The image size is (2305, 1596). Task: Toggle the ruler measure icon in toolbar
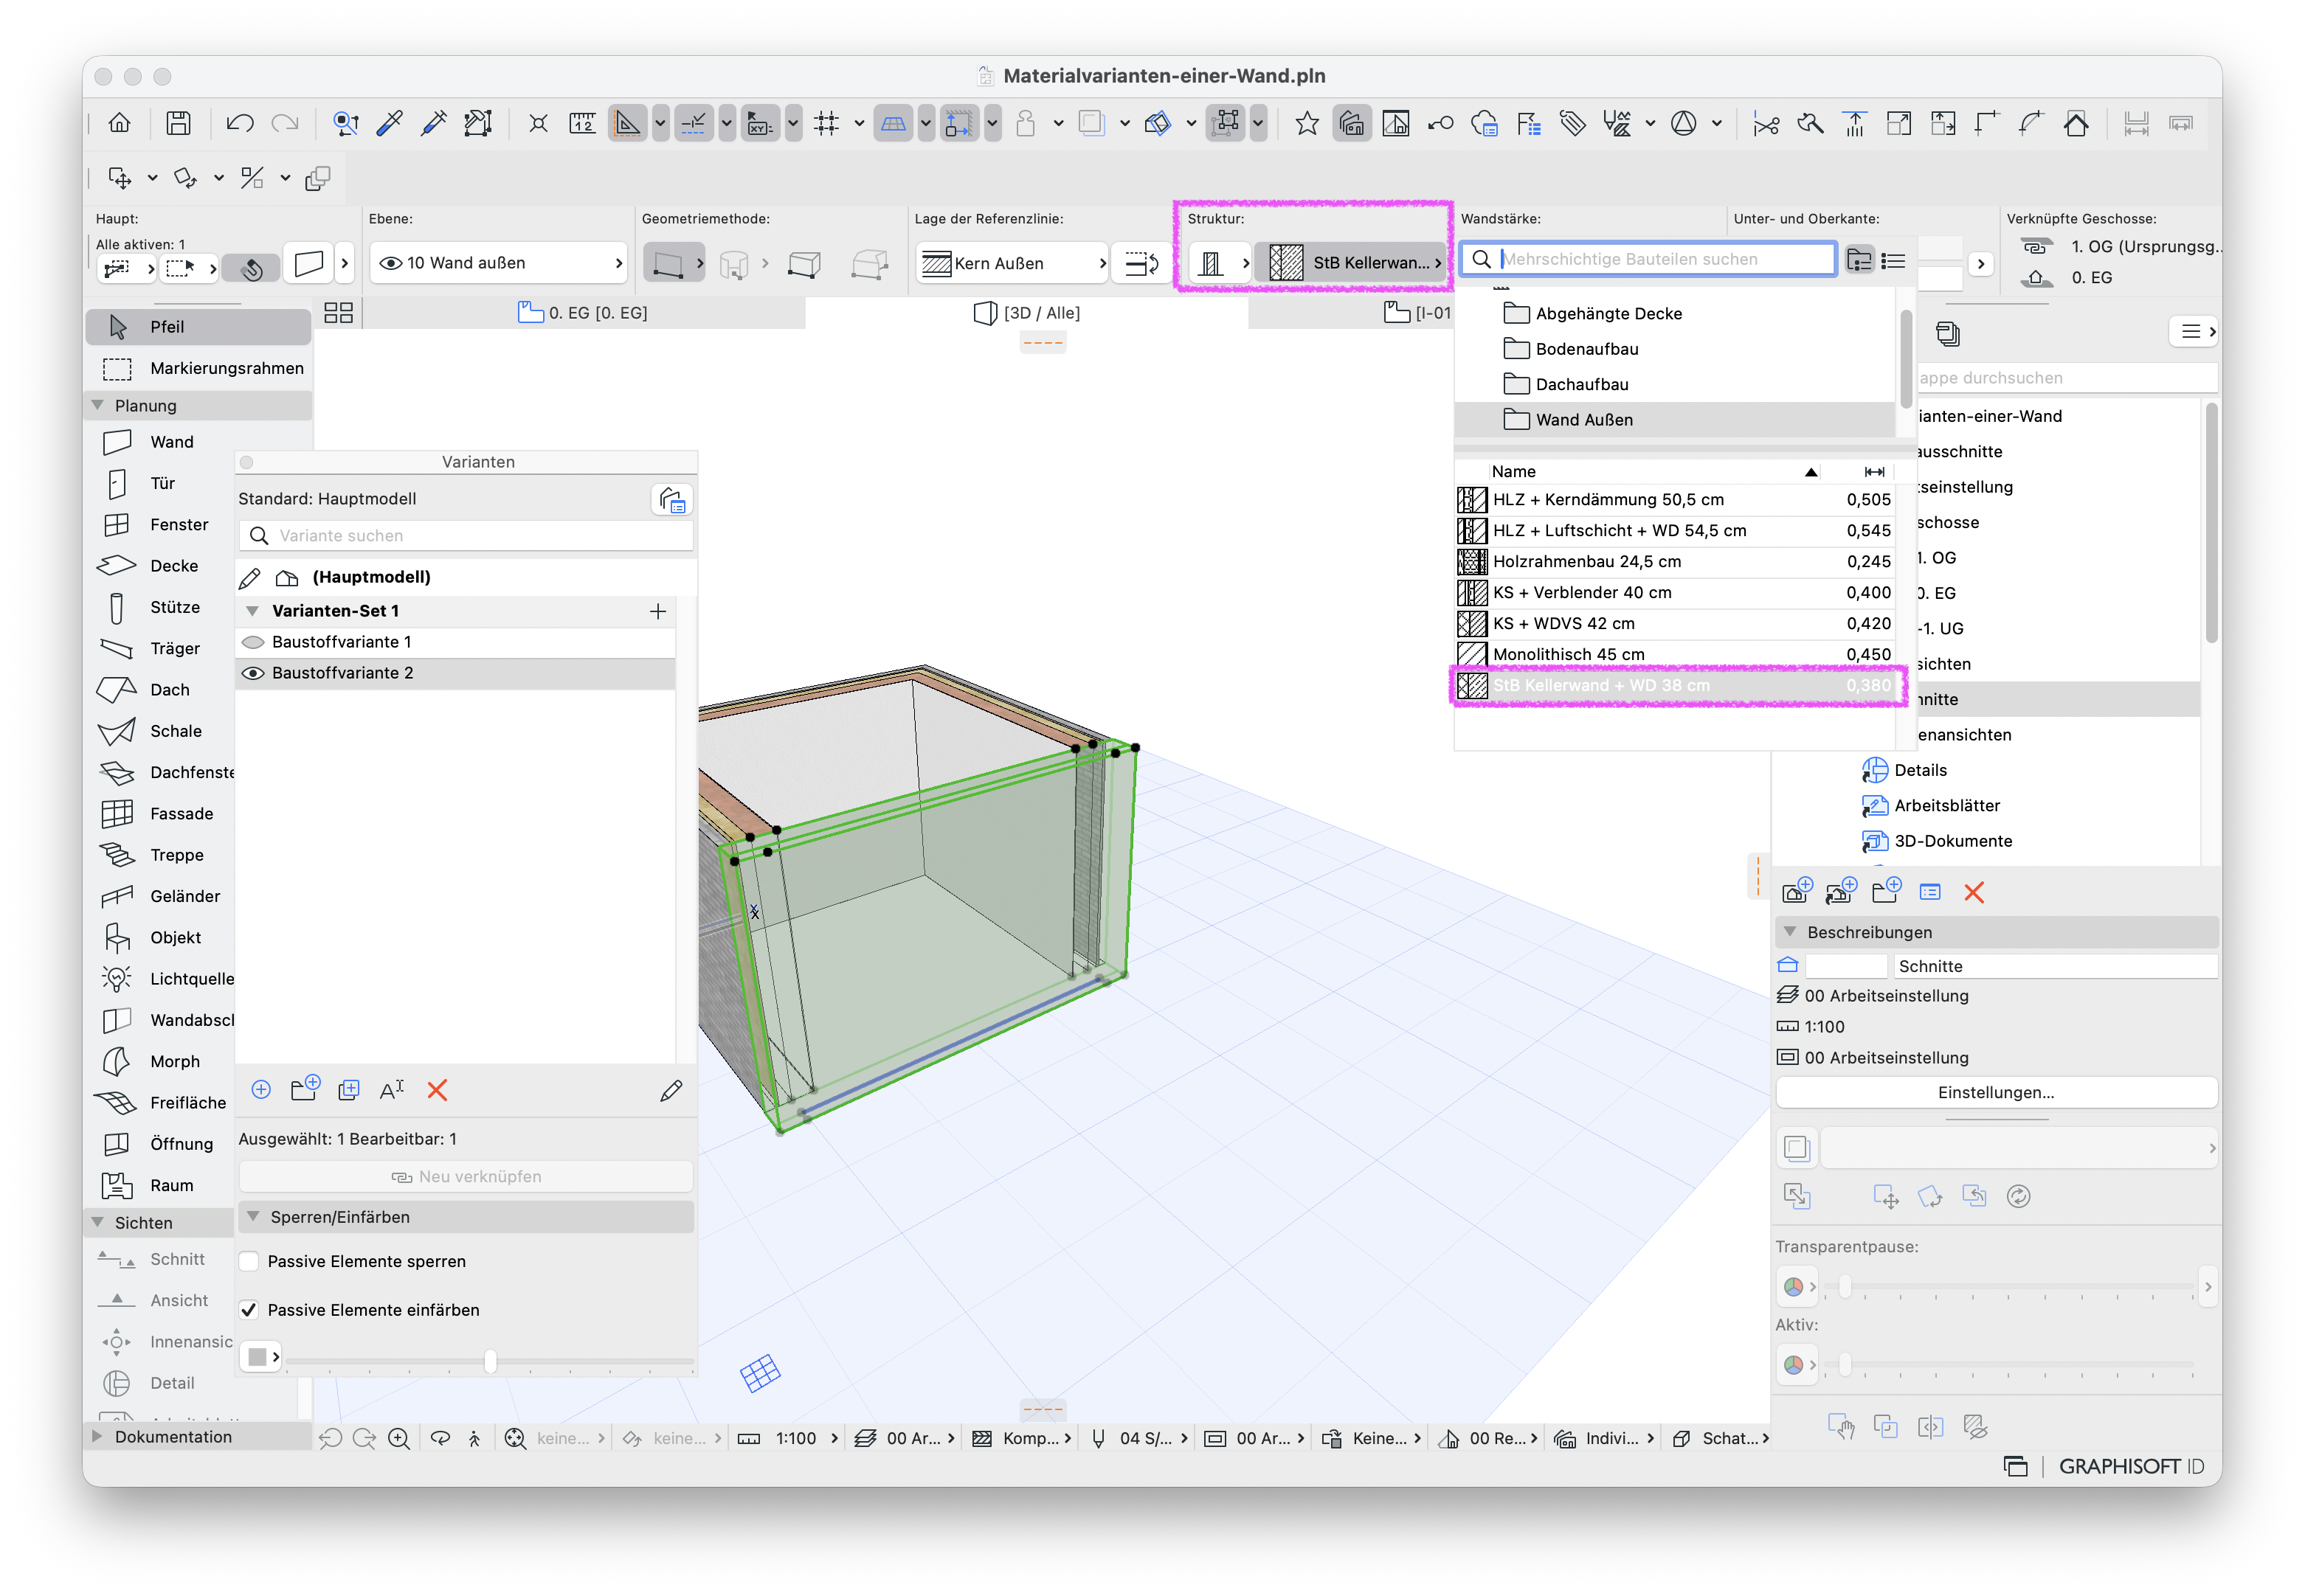coord(582,123)
